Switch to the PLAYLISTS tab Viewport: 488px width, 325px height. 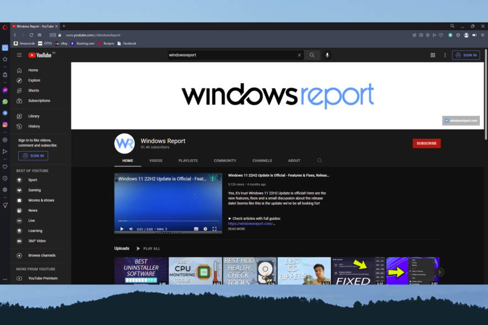(x=188, y=161)
